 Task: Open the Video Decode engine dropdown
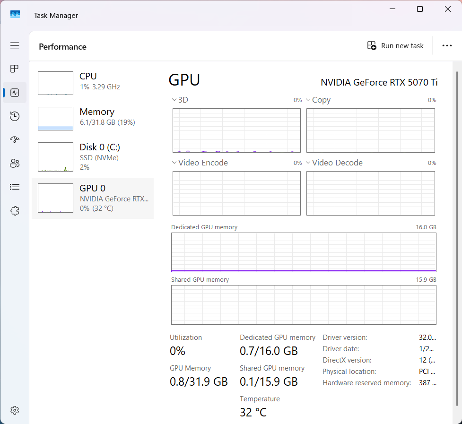click(x=308, y=163)
